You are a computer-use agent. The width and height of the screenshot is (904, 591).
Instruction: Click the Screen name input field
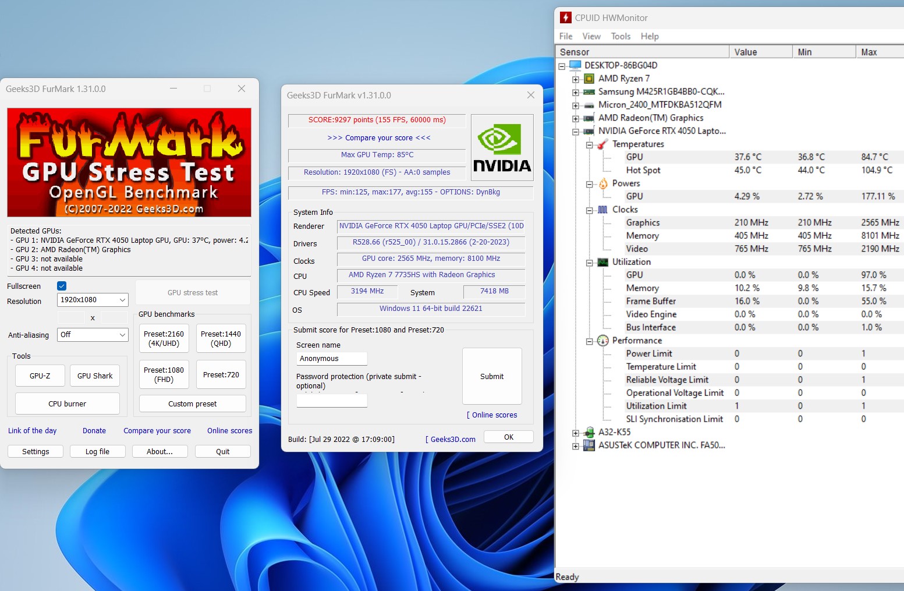click(x=332, y=359)
